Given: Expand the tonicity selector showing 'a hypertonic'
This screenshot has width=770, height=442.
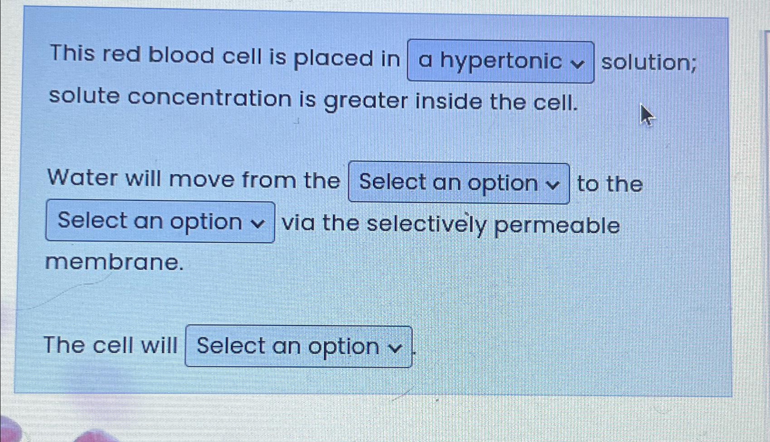Looking at the screenshot, I should pyautogui.click(x=500, y=62).
